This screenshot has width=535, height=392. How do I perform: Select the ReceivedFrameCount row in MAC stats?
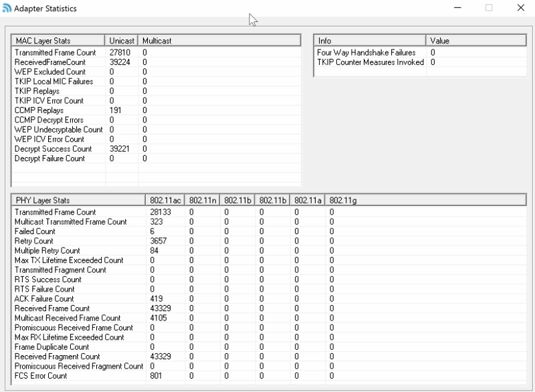[156, 62]
